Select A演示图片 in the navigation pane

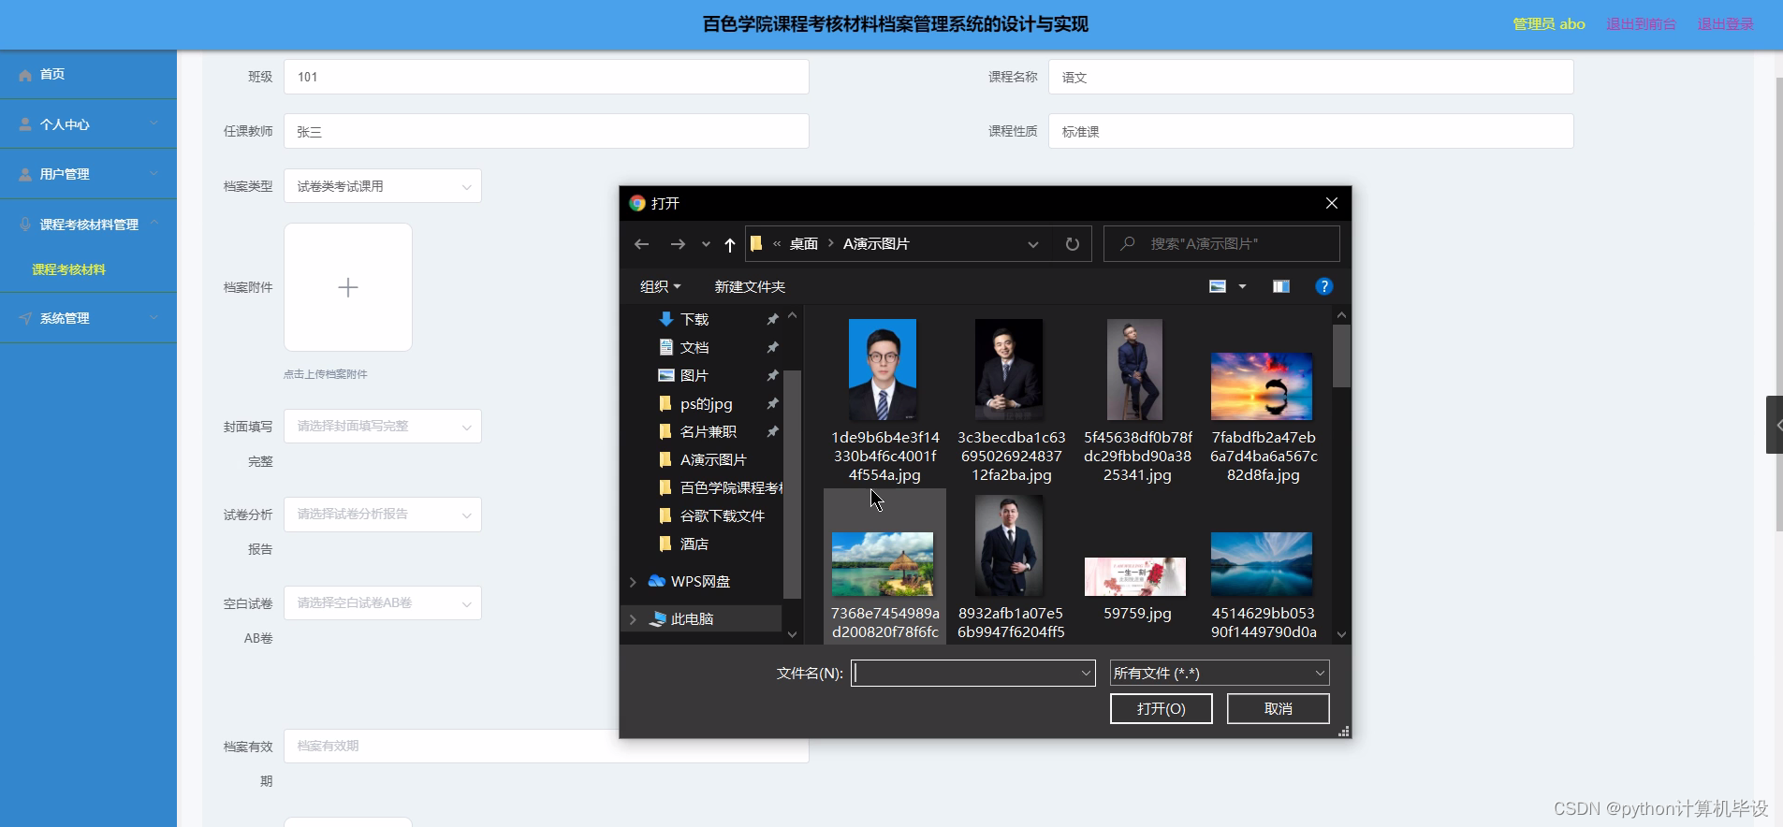point(712,460)
